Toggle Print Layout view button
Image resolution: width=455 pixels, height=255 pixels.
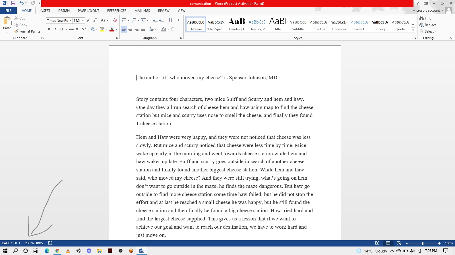[x=388, y=243]
